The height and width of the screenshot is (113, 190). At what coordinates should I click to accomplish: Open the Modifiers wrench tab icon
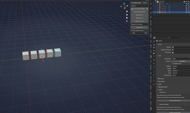(154, 67)
